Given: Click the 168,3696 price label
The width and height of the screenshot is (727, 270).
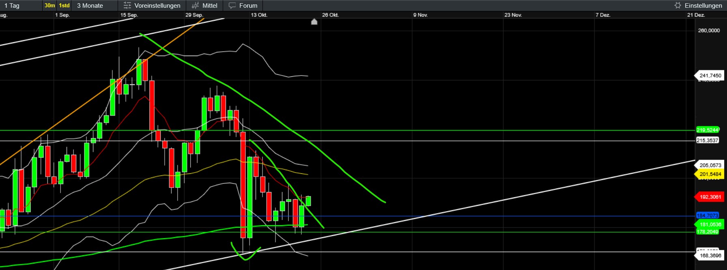Looking at the screenshot, I should 710,256.
